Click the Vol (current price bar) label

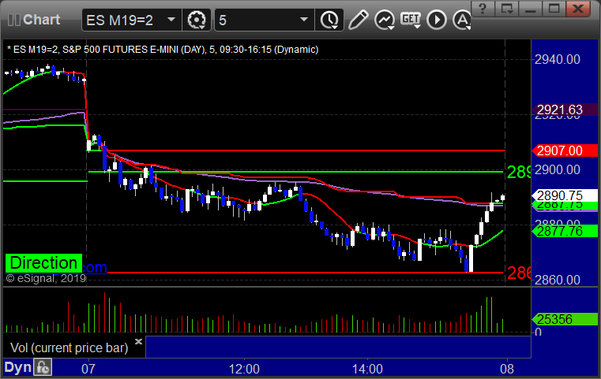click(x=69, y=347)
